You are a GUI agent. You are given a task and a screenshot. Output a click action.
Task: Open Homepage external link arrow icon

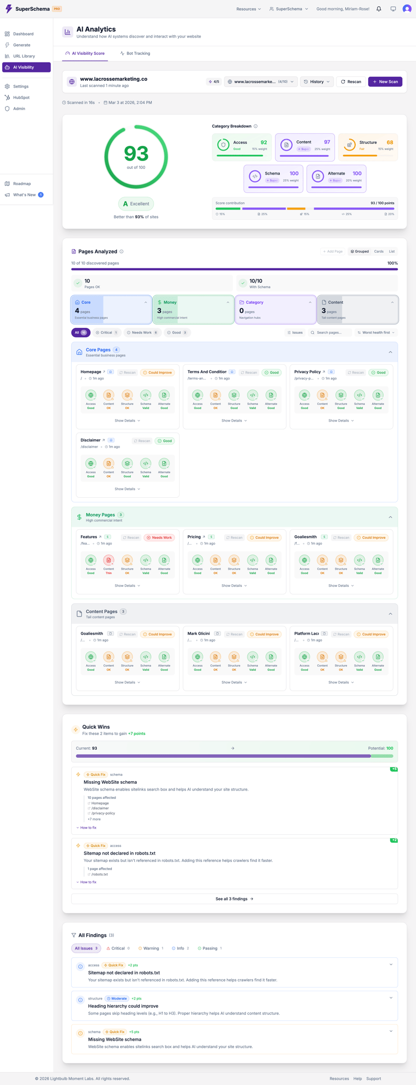pyautogui.click(x=104, y=372)
